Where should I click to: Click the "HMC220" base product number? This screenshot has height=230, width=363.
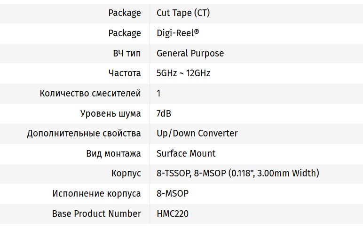coord(173,214)
